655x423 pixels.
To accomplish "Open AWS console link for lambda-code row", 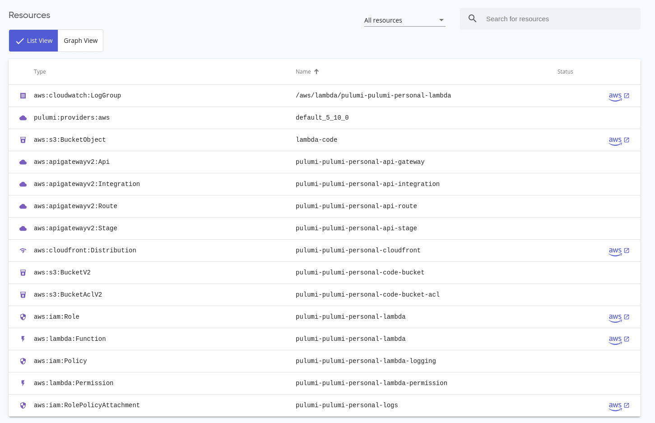I will point(619,140).
